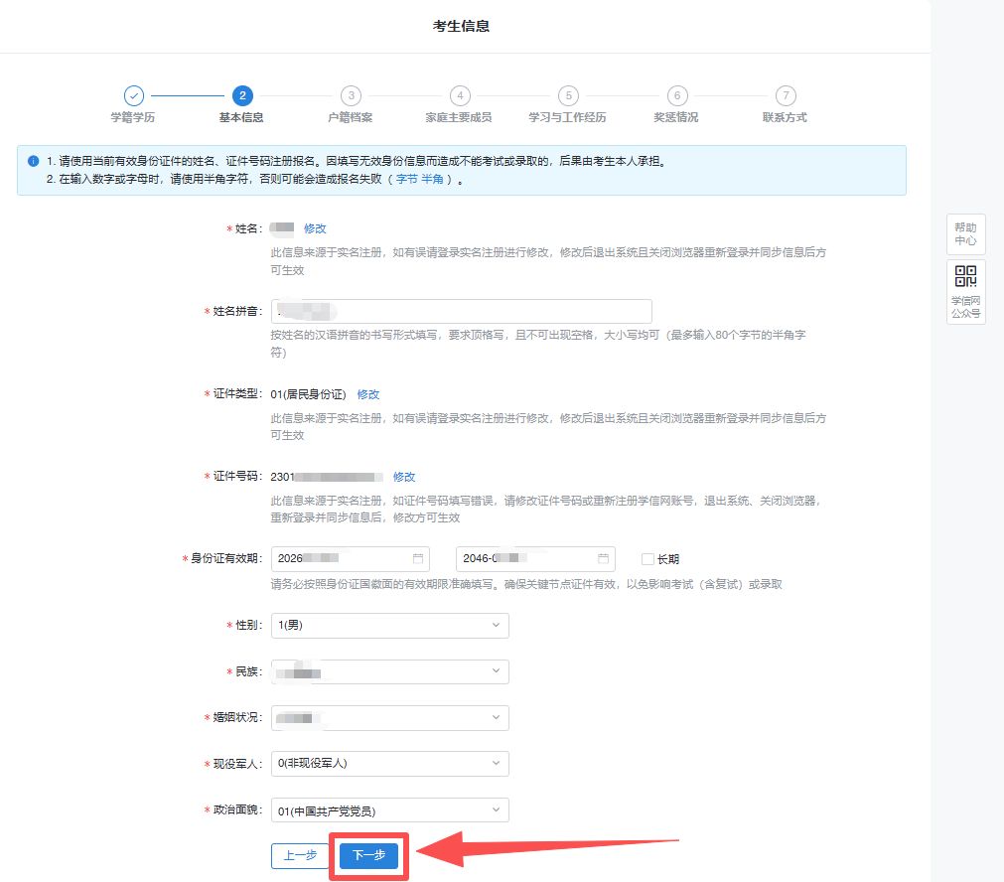Select the 基本信息 step label
Viewport: 1004px width, 882px height.
(241, 117)
